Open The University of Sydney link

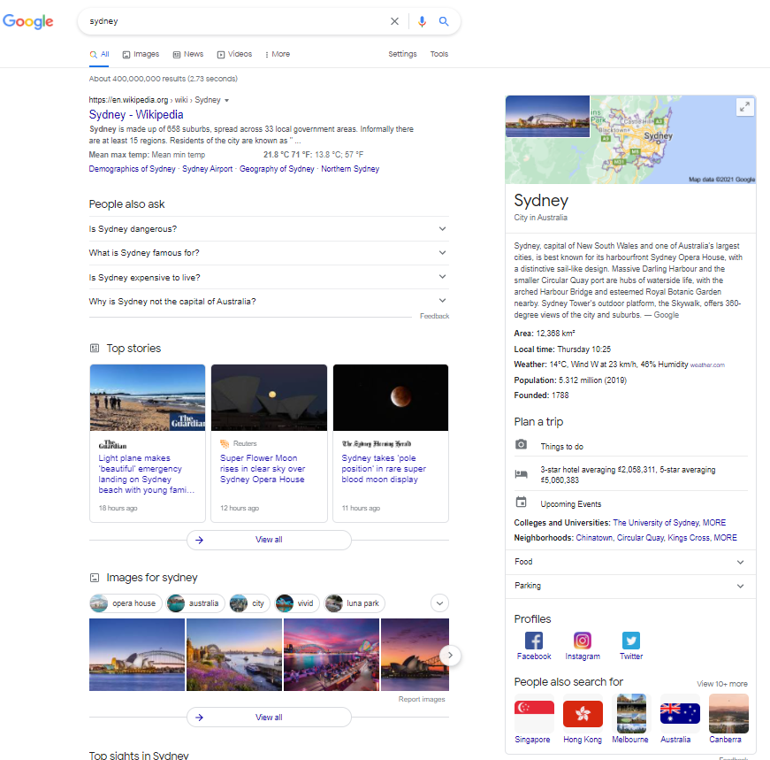[x=656, y=523]
